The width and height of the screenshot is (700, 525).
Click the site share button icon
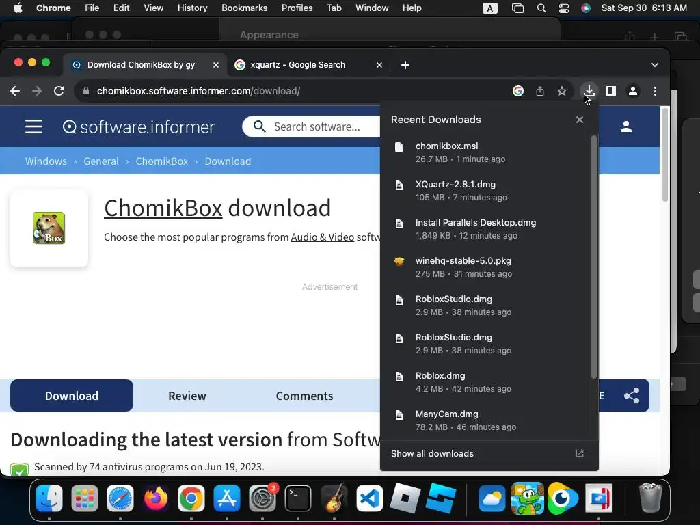pyautogui.click(x=632, y=396)
